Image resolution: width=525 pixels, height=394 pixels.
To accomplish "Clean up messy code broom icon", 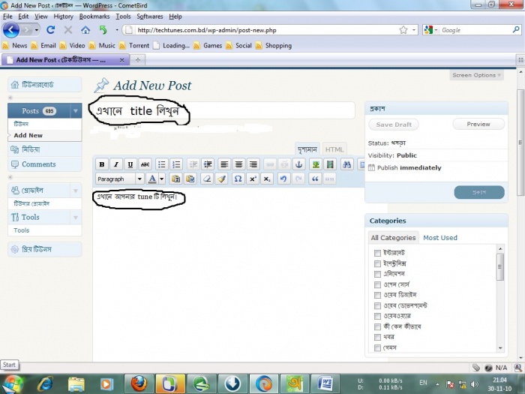I will (x=221, y=179).
